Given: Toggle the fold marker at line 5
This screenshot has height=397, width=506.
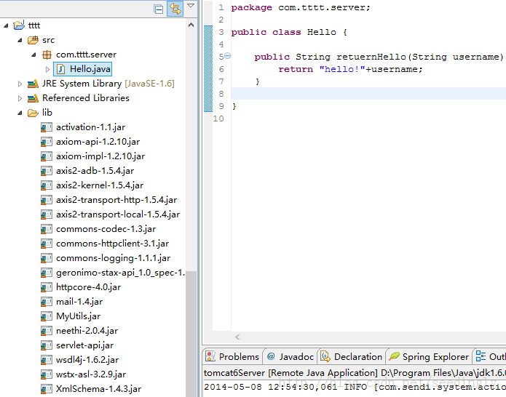Looking at the screenshot, I should (227, 56).
